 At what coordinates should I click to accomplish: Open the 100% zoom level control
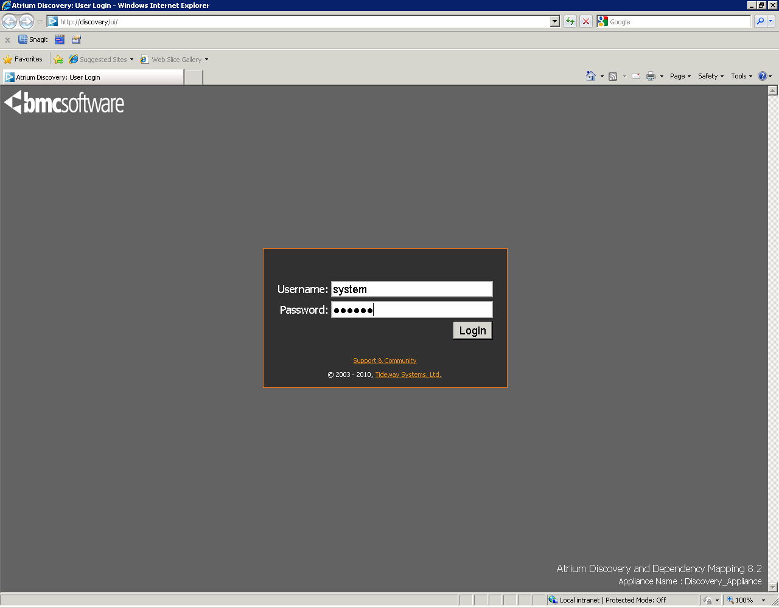(x=746, y=600)
